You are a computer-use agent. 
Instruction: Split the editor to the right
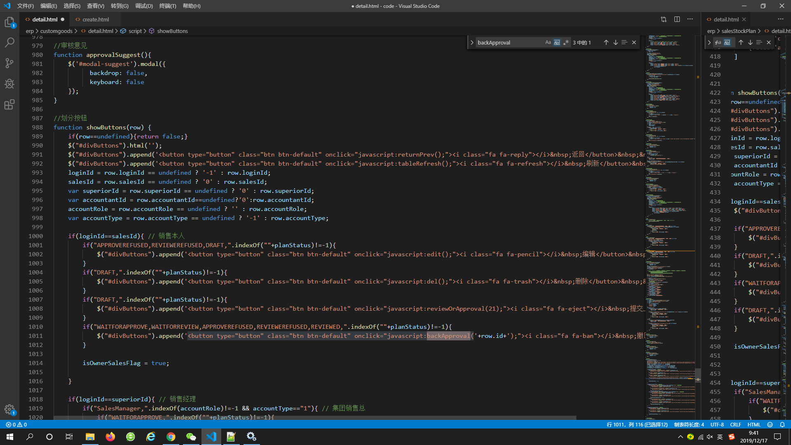[677, 19]
